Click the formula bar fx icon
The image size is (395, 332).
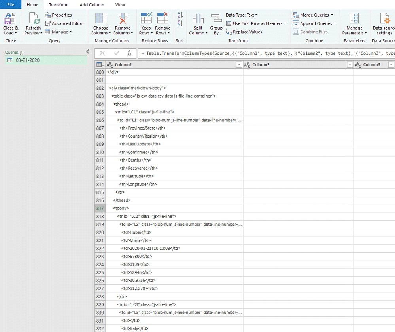129,53
